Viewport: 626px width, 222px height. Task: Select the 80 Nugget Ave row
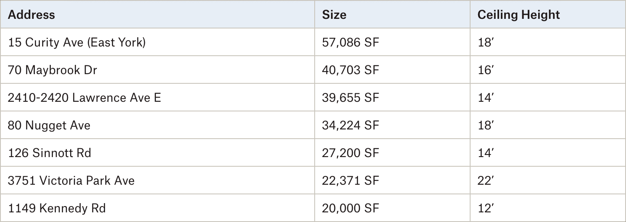coord(313,125)
